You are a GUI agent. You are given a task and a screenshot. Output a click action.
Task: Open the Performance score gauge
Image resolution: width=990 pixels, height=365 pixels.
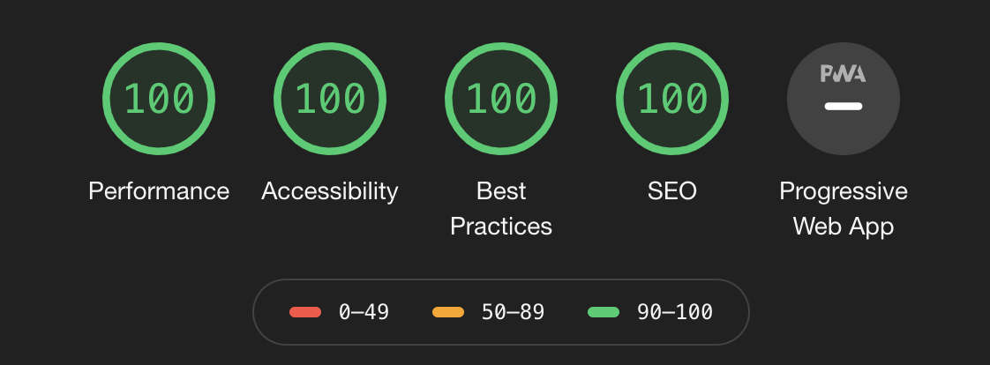click(x=159, y=99)
